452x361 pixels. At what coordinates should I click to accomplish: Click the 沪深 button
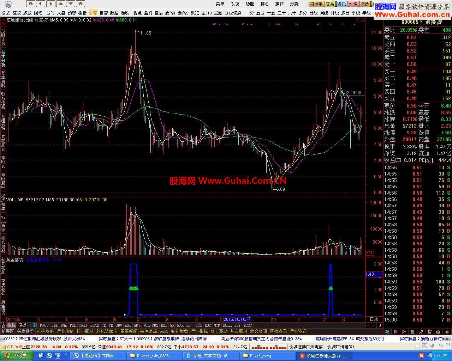[353, 4]
